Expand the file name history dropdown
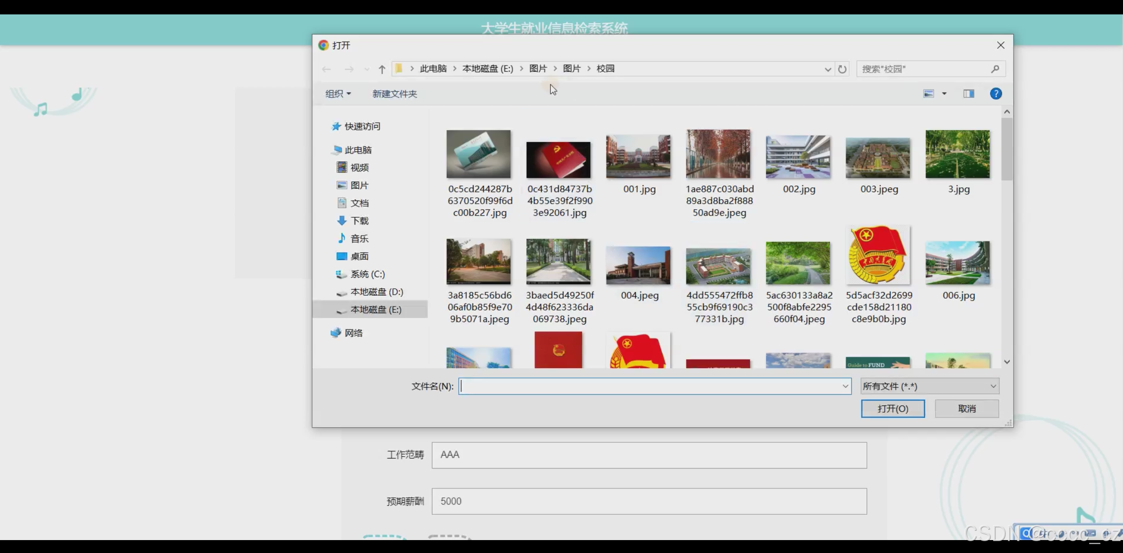The width and height of the screenshot is (1123, 553). click(x=845, y=386)
